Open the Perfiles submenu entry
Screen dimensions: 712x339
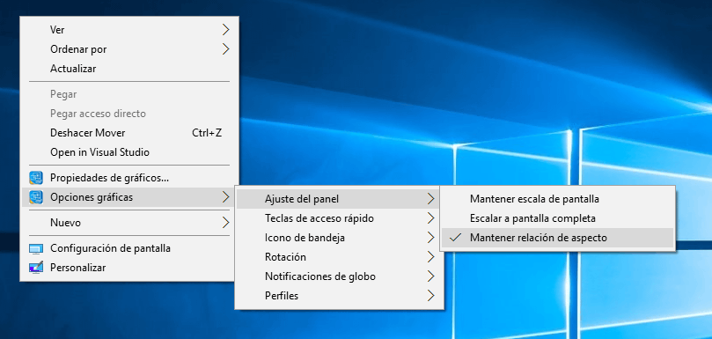pos(338,296)
